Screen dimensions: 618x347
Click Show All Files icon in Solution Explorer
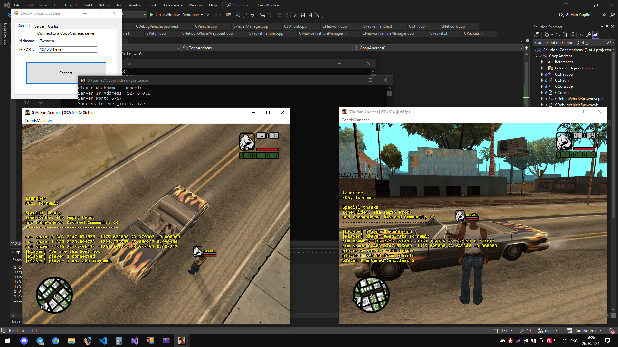point(572,35)
